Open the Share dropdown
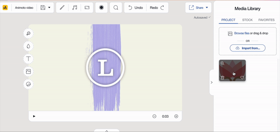280x132 pixels. pyautogui.click(x=198, y=7)
